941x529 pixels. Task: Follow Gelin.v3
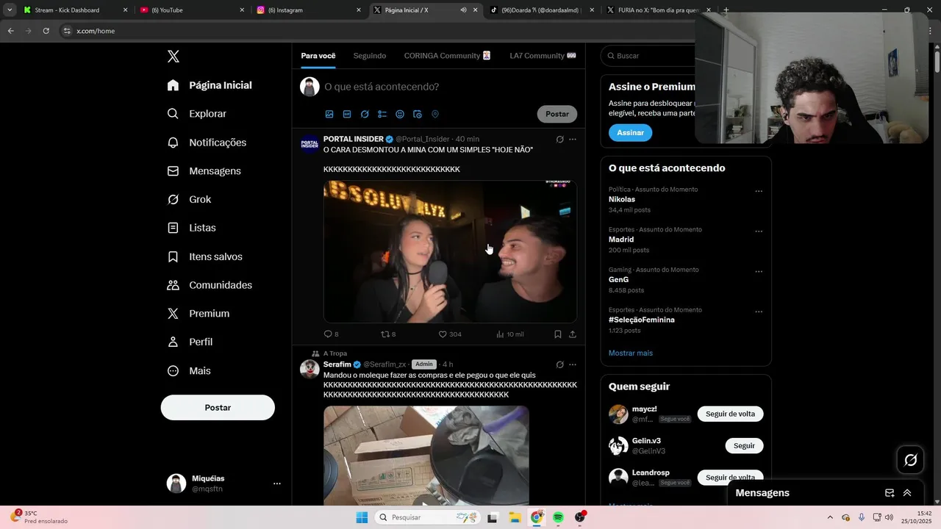744,446
